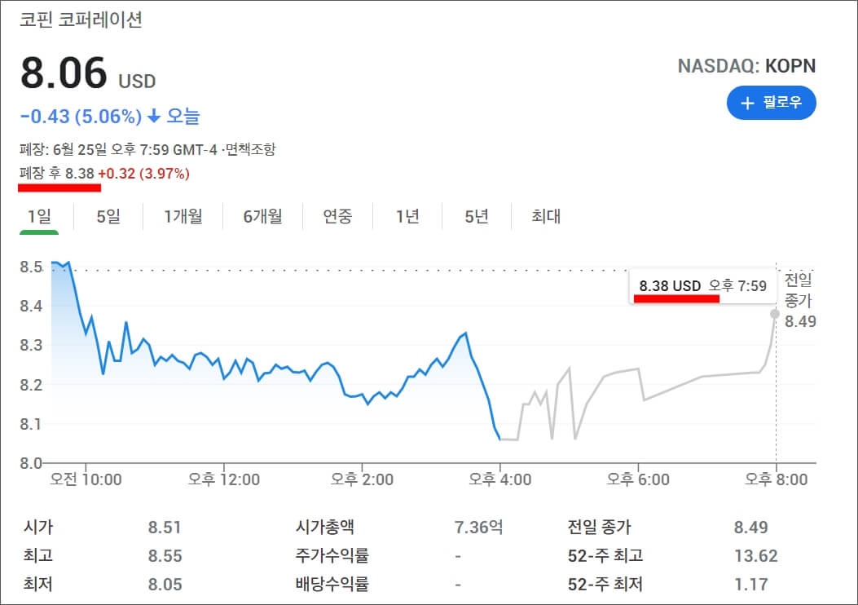Click the 오후 2:00 axis label
This screenshot has width=858, height=605.
tap(362, 479)
